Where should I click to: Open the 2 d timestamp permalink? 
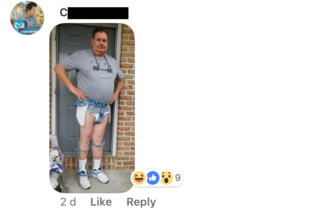coord(68,202)
